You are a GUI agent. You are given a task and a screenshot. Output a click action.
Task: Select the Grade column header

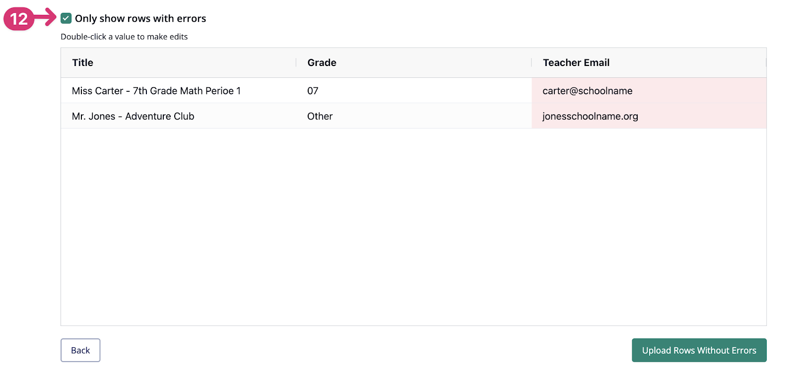(414, 63)
